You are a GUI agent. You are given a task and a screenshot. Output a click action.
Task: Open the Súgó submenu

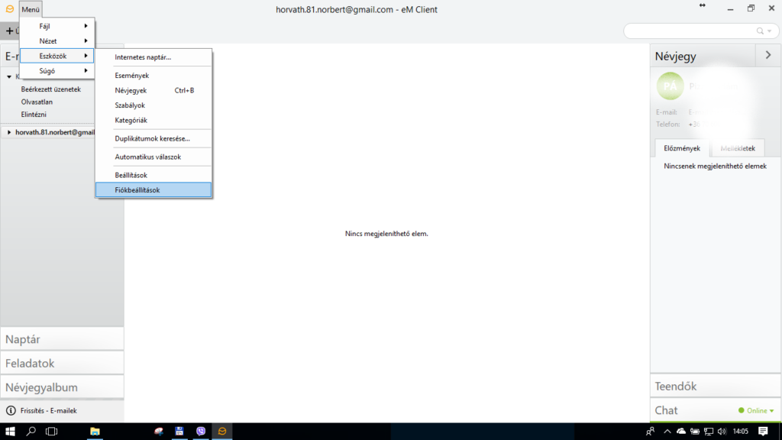[57, 71]
